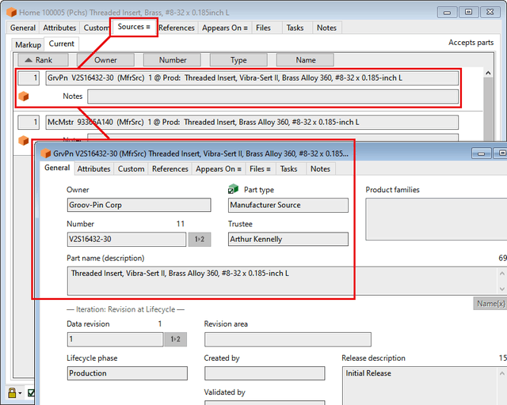Click the 1>2 button next to Number field
The image size is (507, 405).
(200, 240)
